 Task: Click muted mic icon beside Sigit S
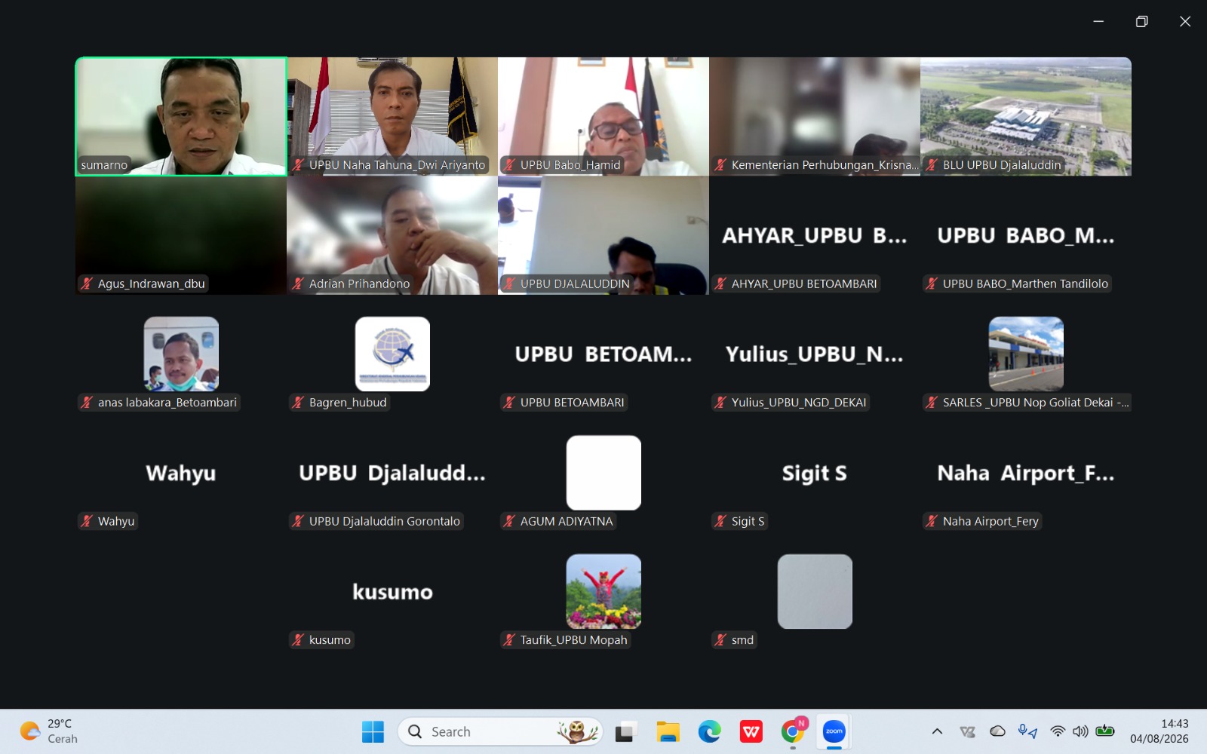(721, 521)
